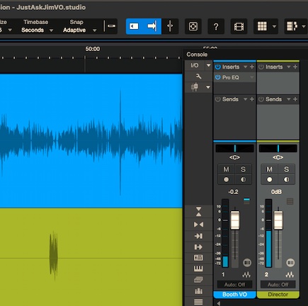
Task: Click the question mark help icon
Action: 216,26
